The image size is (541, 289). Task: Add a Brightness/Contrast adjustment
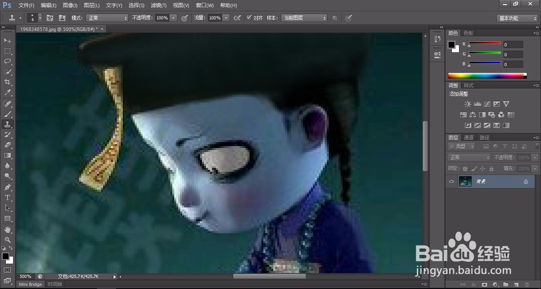(467, 104)
